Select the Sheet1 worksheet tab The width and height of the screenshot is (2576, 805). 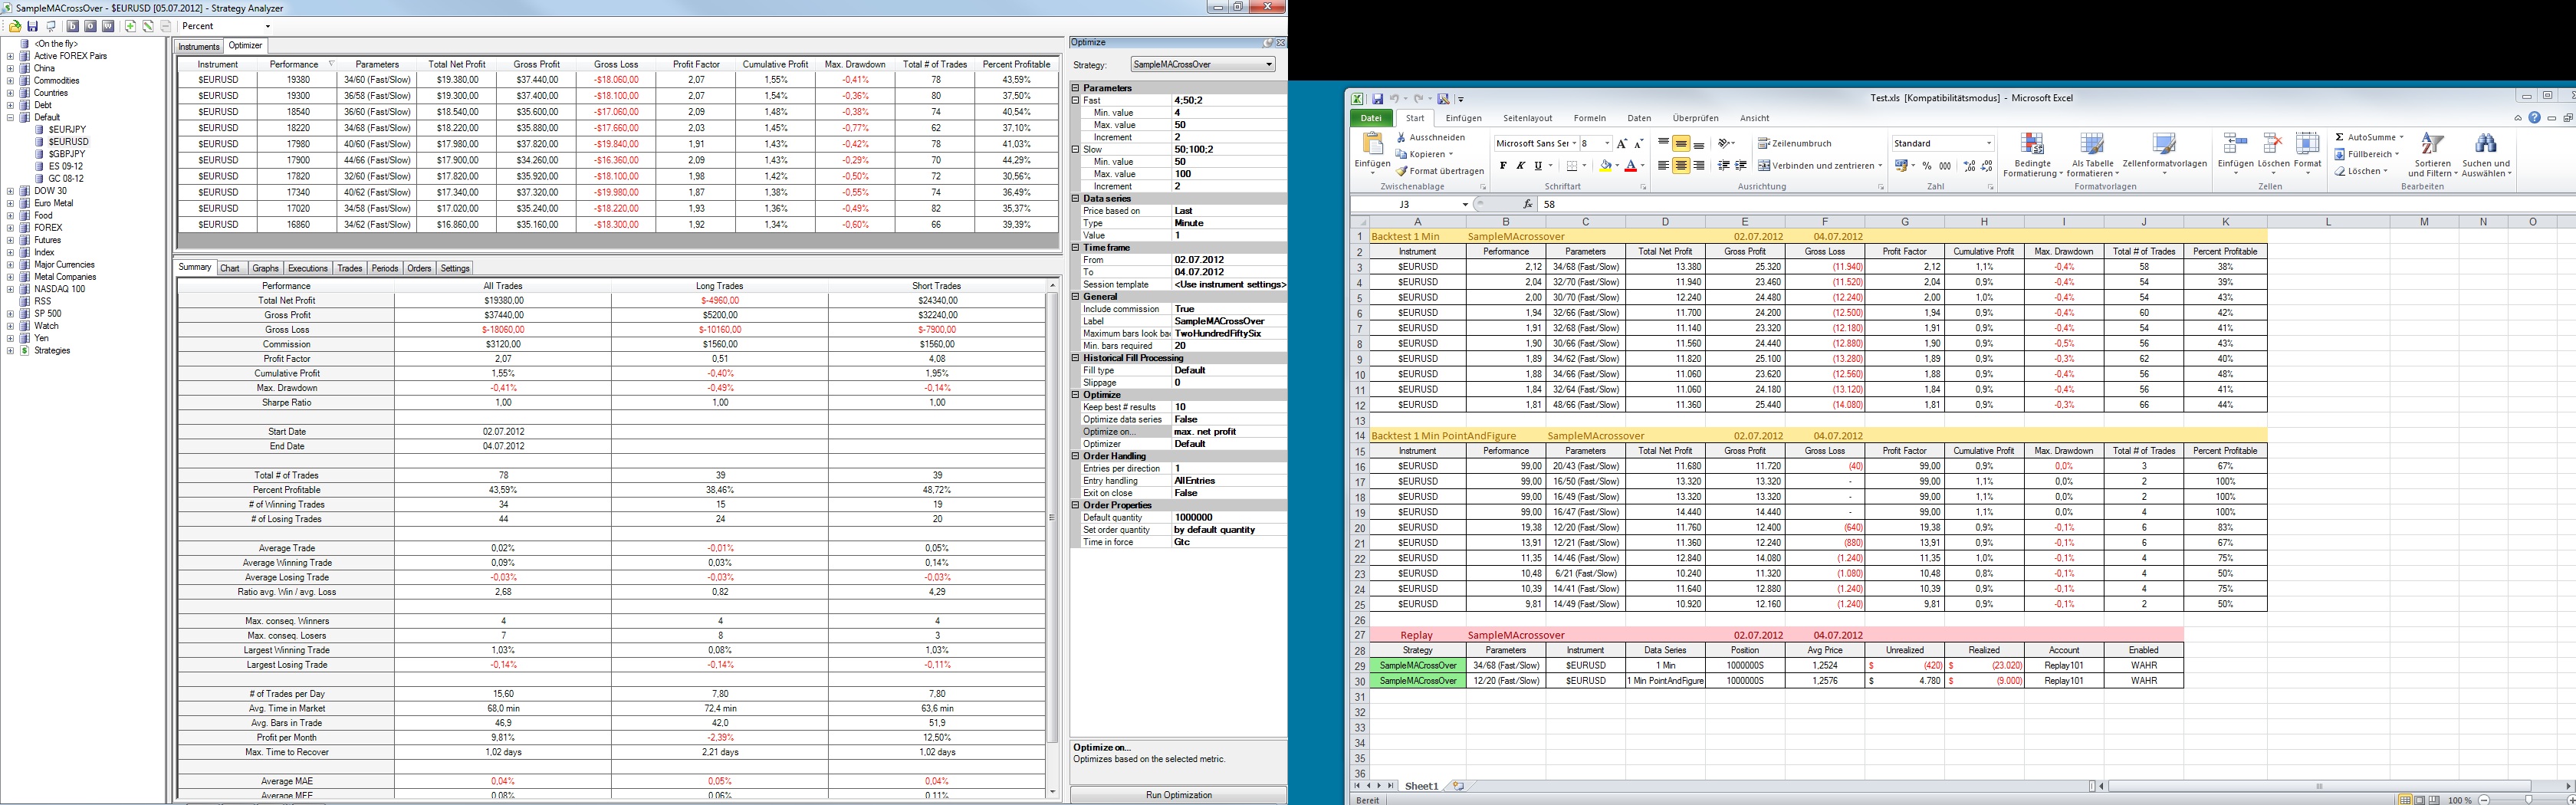coord(1421,786)
